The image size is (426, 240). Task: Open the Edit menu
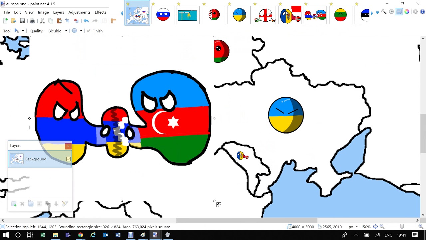tap(17, 12)
